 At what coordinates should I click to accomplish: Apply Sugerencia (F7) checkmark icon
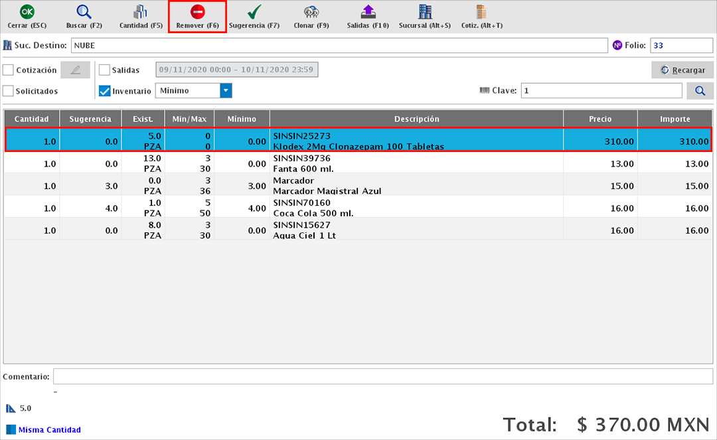click(x=254, y=12)
